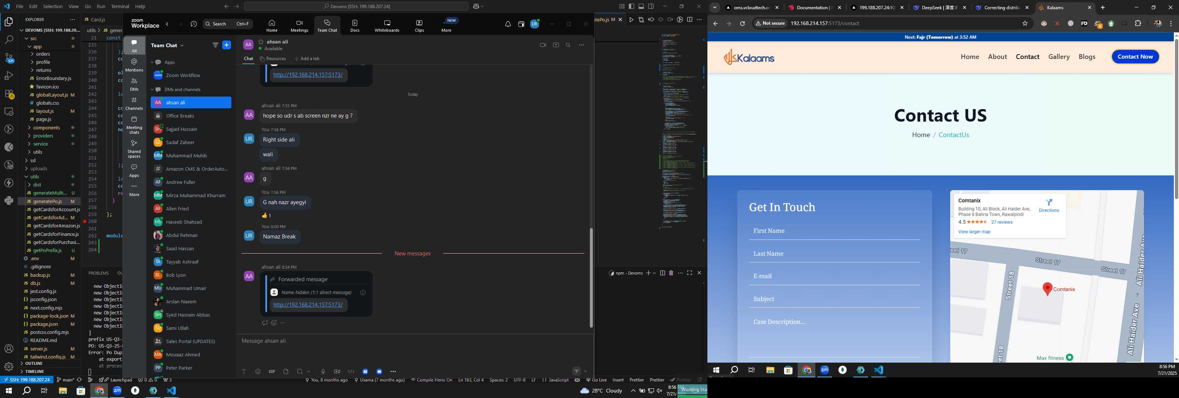The width and height of the screenshot is (1179, 398).
Task: Open the Selection menu in VS Code
Action: click(53, 6)
